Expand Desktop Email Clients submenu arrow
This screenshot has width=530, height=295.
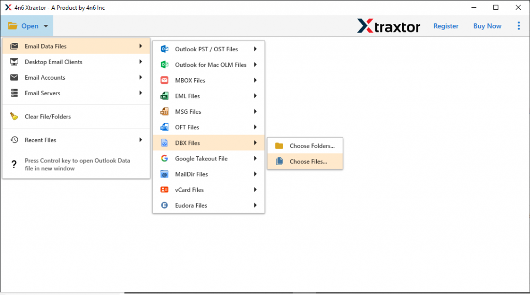pos(141,62)
